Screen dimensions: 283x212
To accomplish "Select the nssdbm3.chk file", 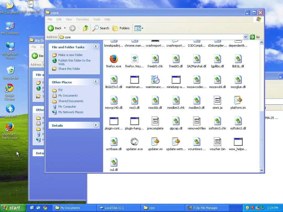I will pos(176,103).
